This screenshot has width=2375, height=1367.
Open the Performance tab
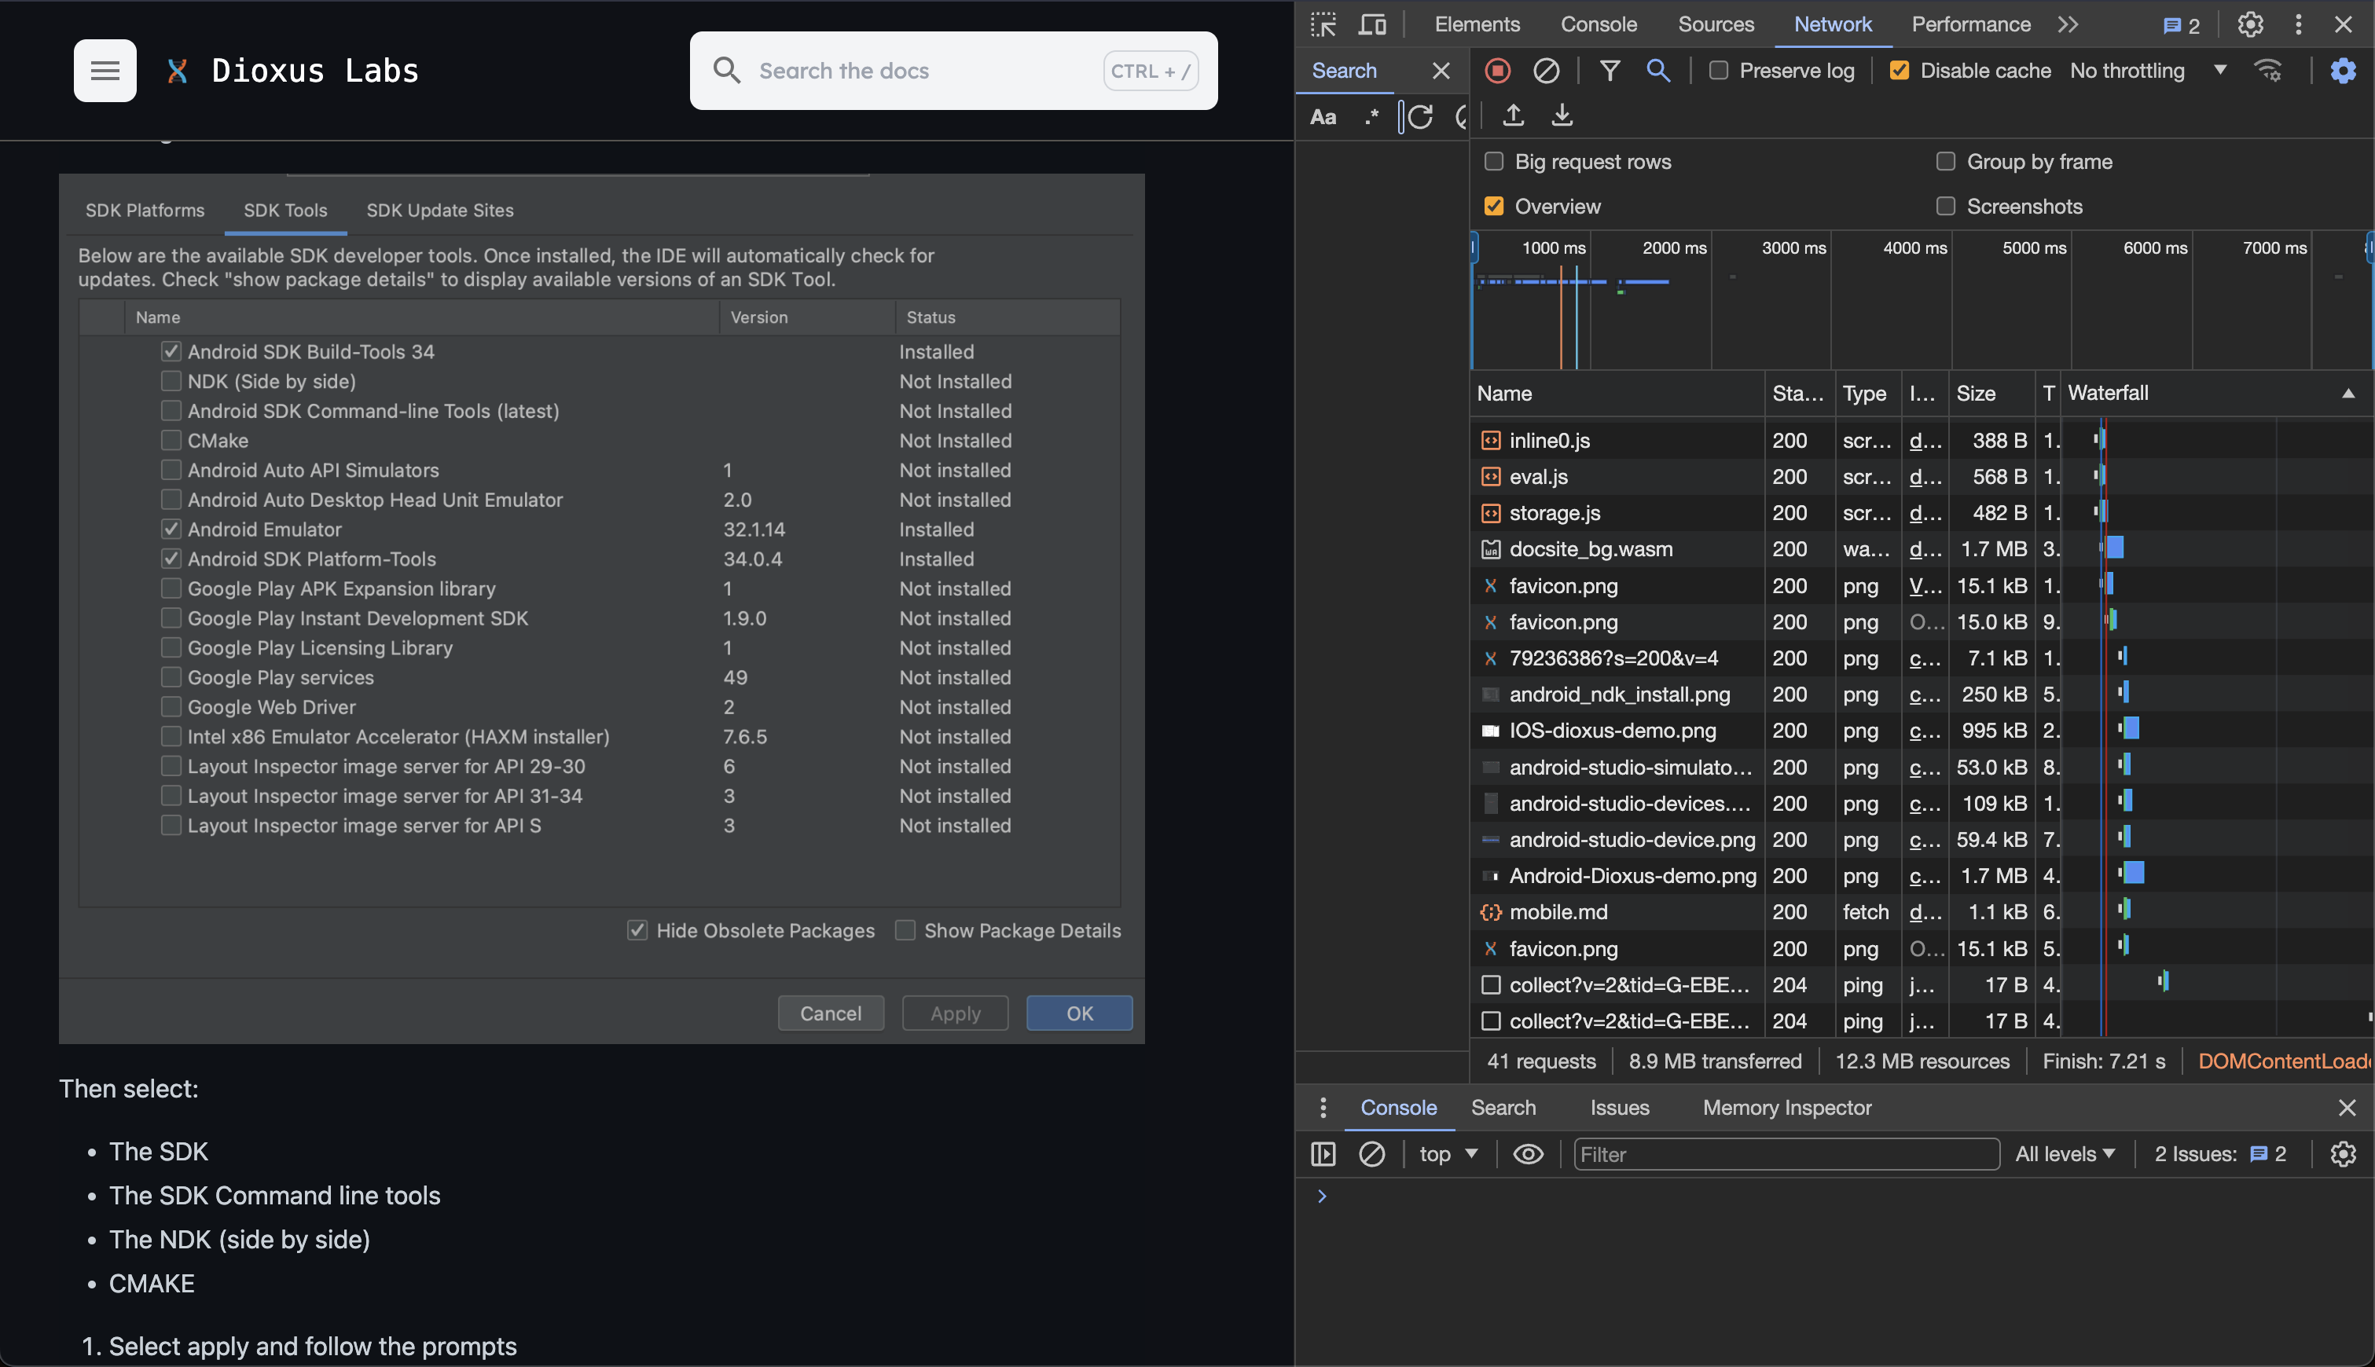coord(1970,24)
